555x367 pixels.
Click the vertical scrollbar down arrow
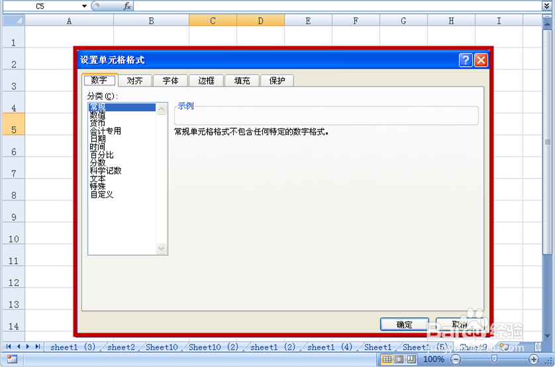point(547,335)
